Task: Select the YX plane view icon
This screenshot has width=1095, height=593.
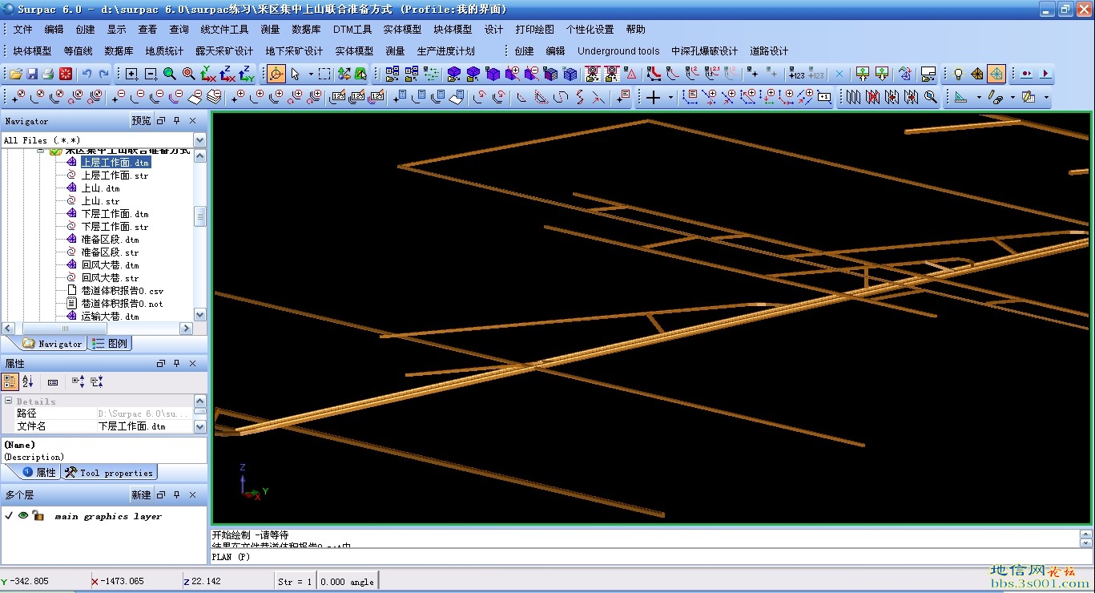Action: (208, 74)
